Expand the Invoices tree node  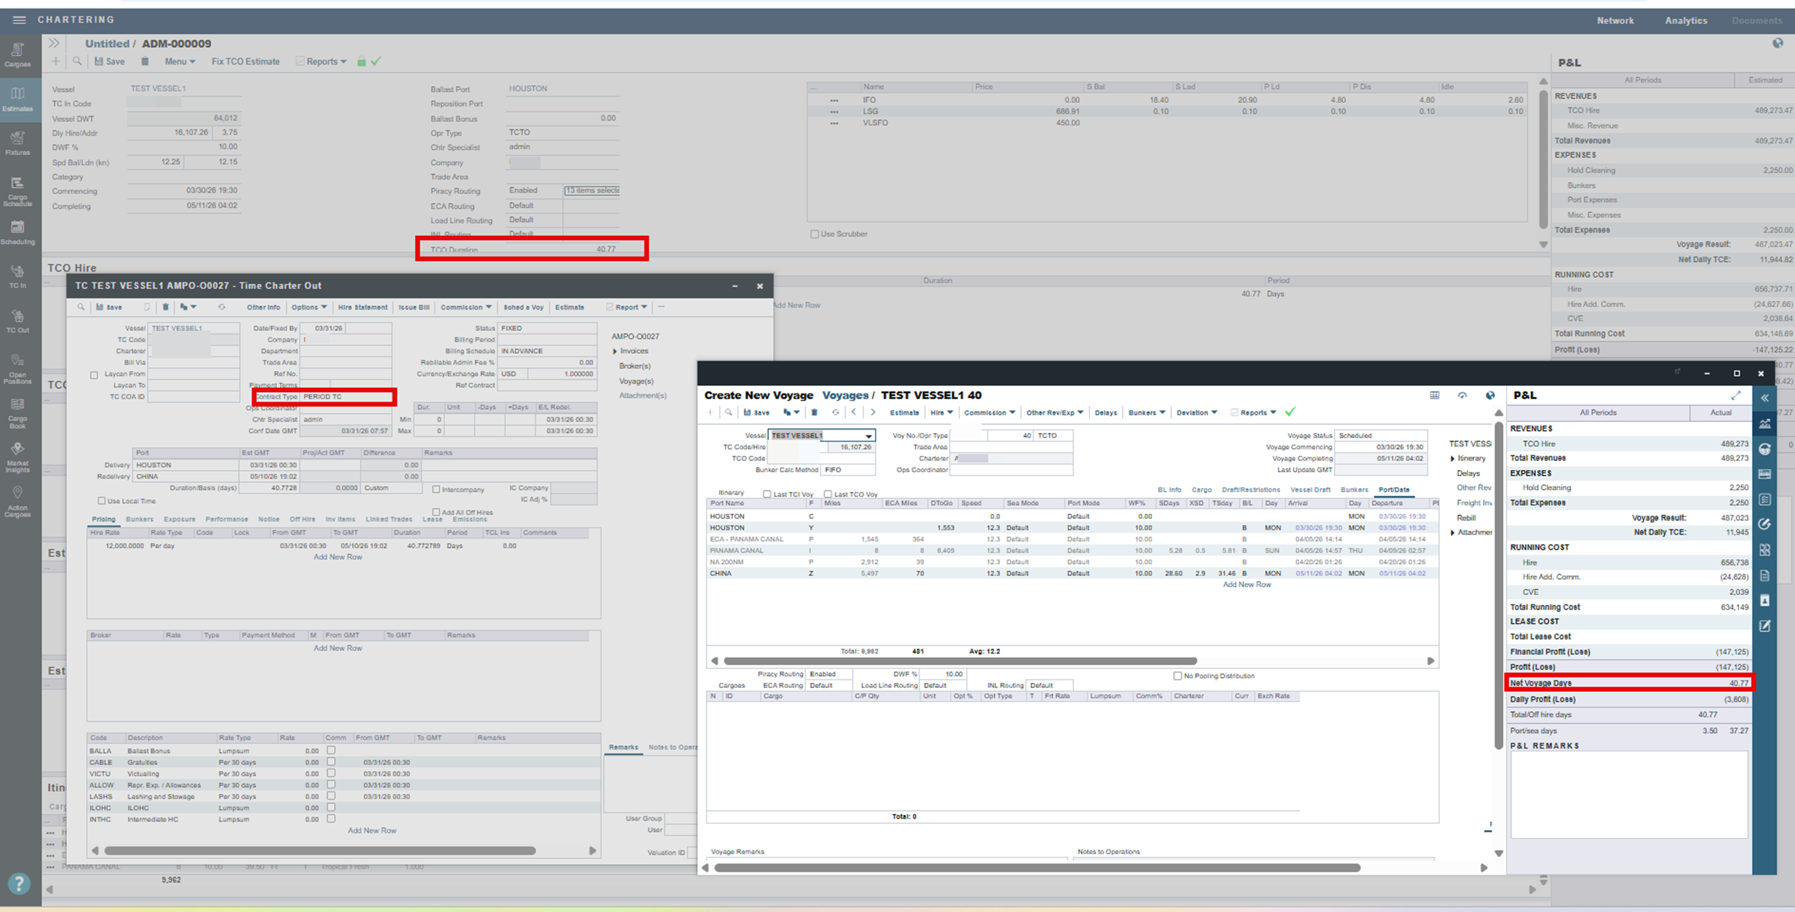coord(614,351)
